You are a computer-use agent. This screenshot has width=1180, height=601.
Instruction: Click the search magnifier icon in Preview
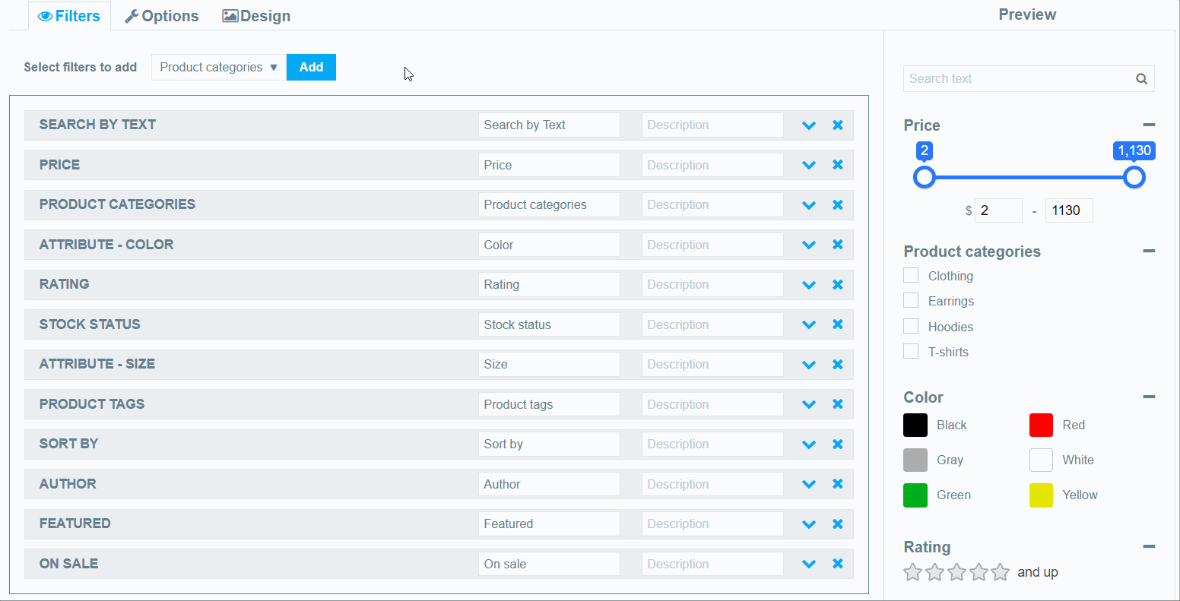pyautogui.click(x=1141, y=79)
